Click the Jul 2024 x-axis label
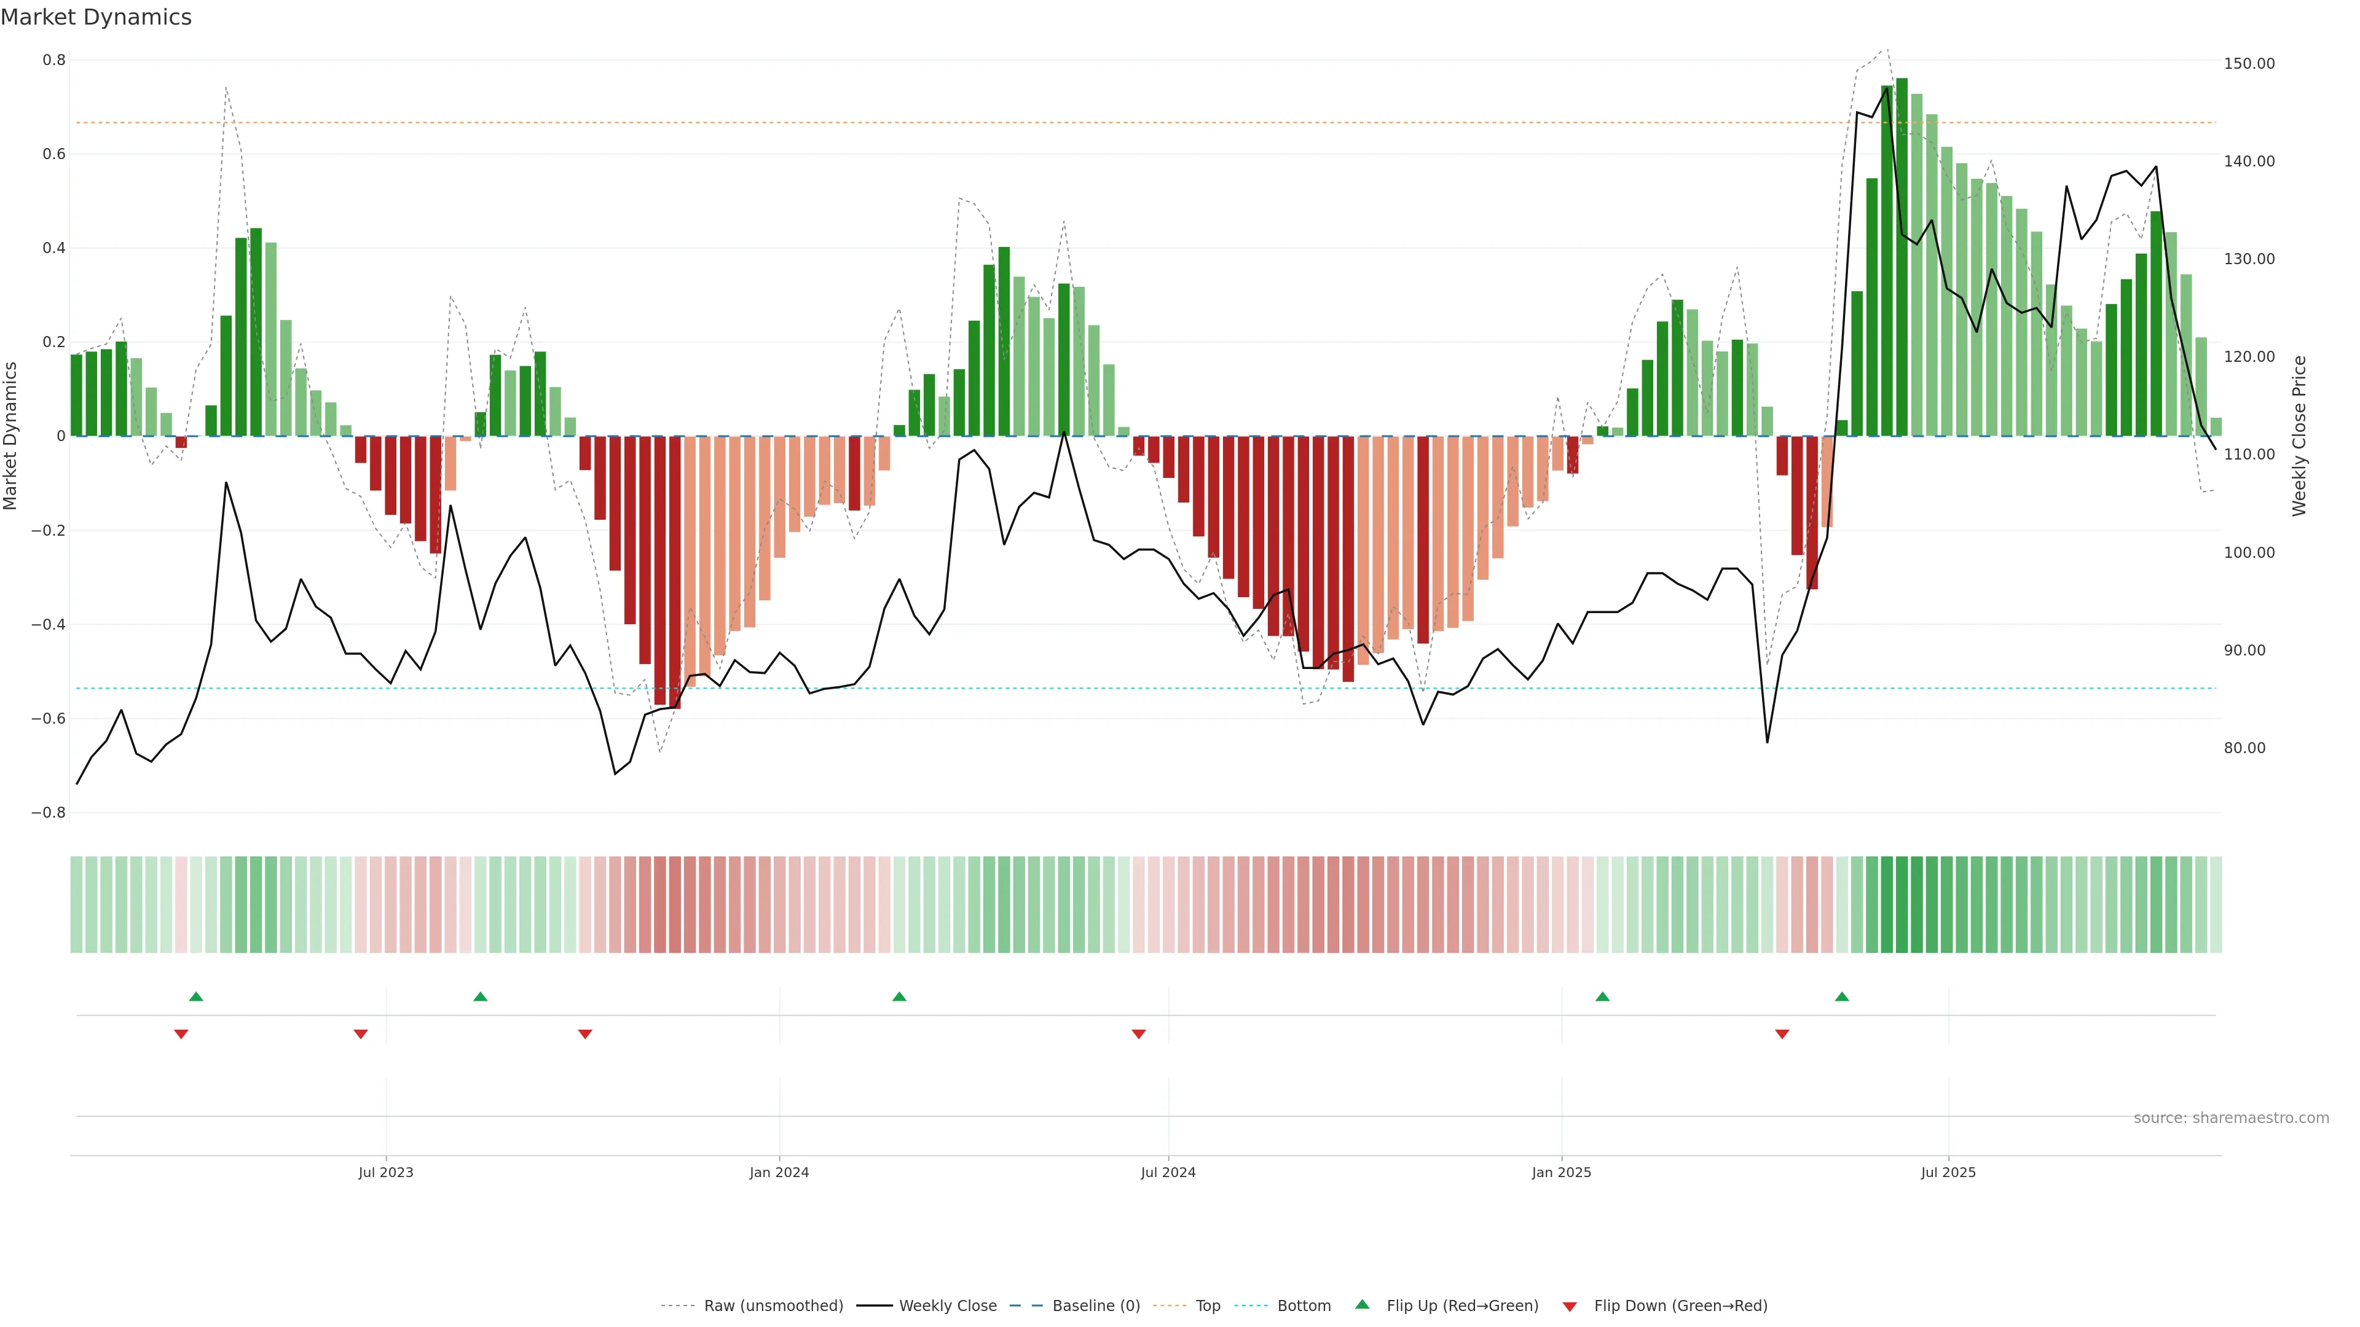This screenshot has height=1327, width=2360. click(x=1167, y=1172)
